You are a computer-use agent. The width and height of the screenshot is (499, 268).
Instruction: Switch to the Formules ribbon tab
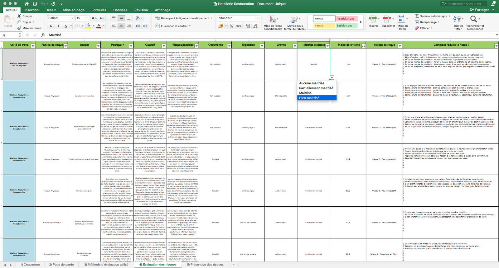pyautogui.click(x=99, y=10)
